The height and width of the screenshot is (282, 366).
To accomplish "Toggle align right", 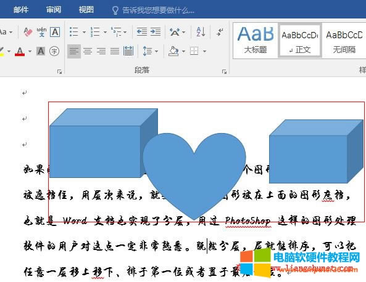I will [x=101, y=51].
